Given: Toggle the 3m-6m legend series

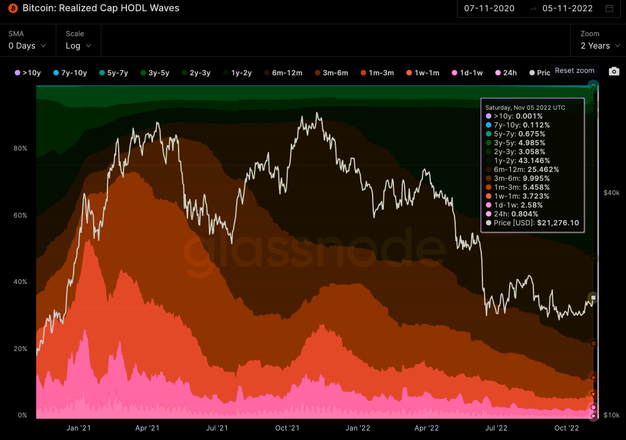Looking at the screenshot, I should tap(331, 72).
